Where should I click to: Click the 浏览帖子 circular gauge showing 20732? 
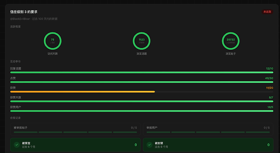click(x=230, y=41)
